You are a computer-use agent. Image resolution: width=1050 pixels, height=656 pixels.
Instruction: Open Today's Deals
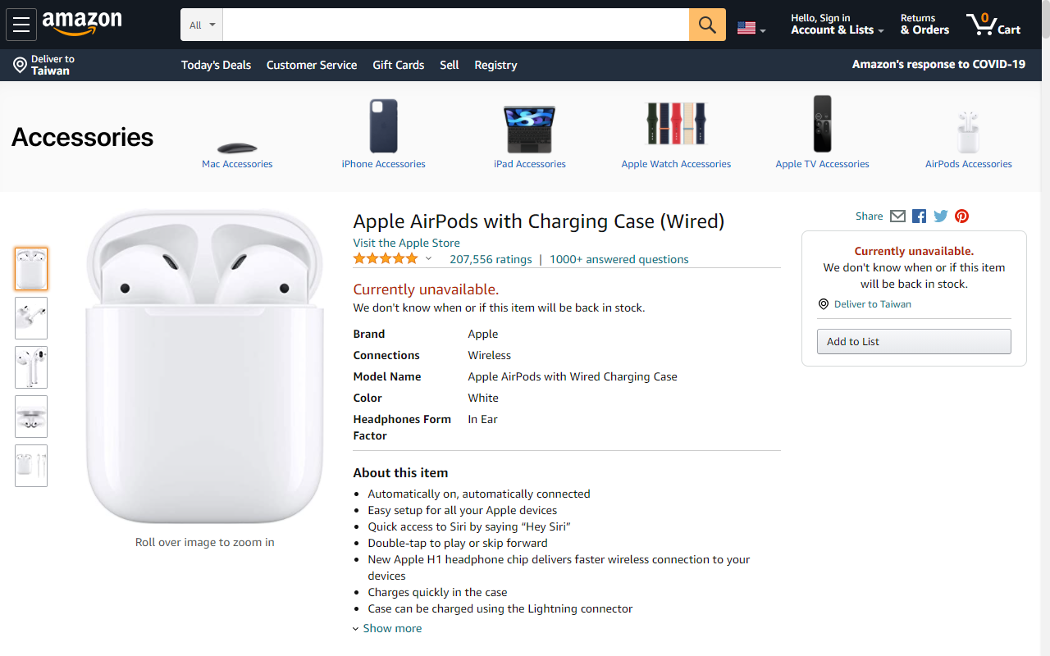[x=216, y=65]
